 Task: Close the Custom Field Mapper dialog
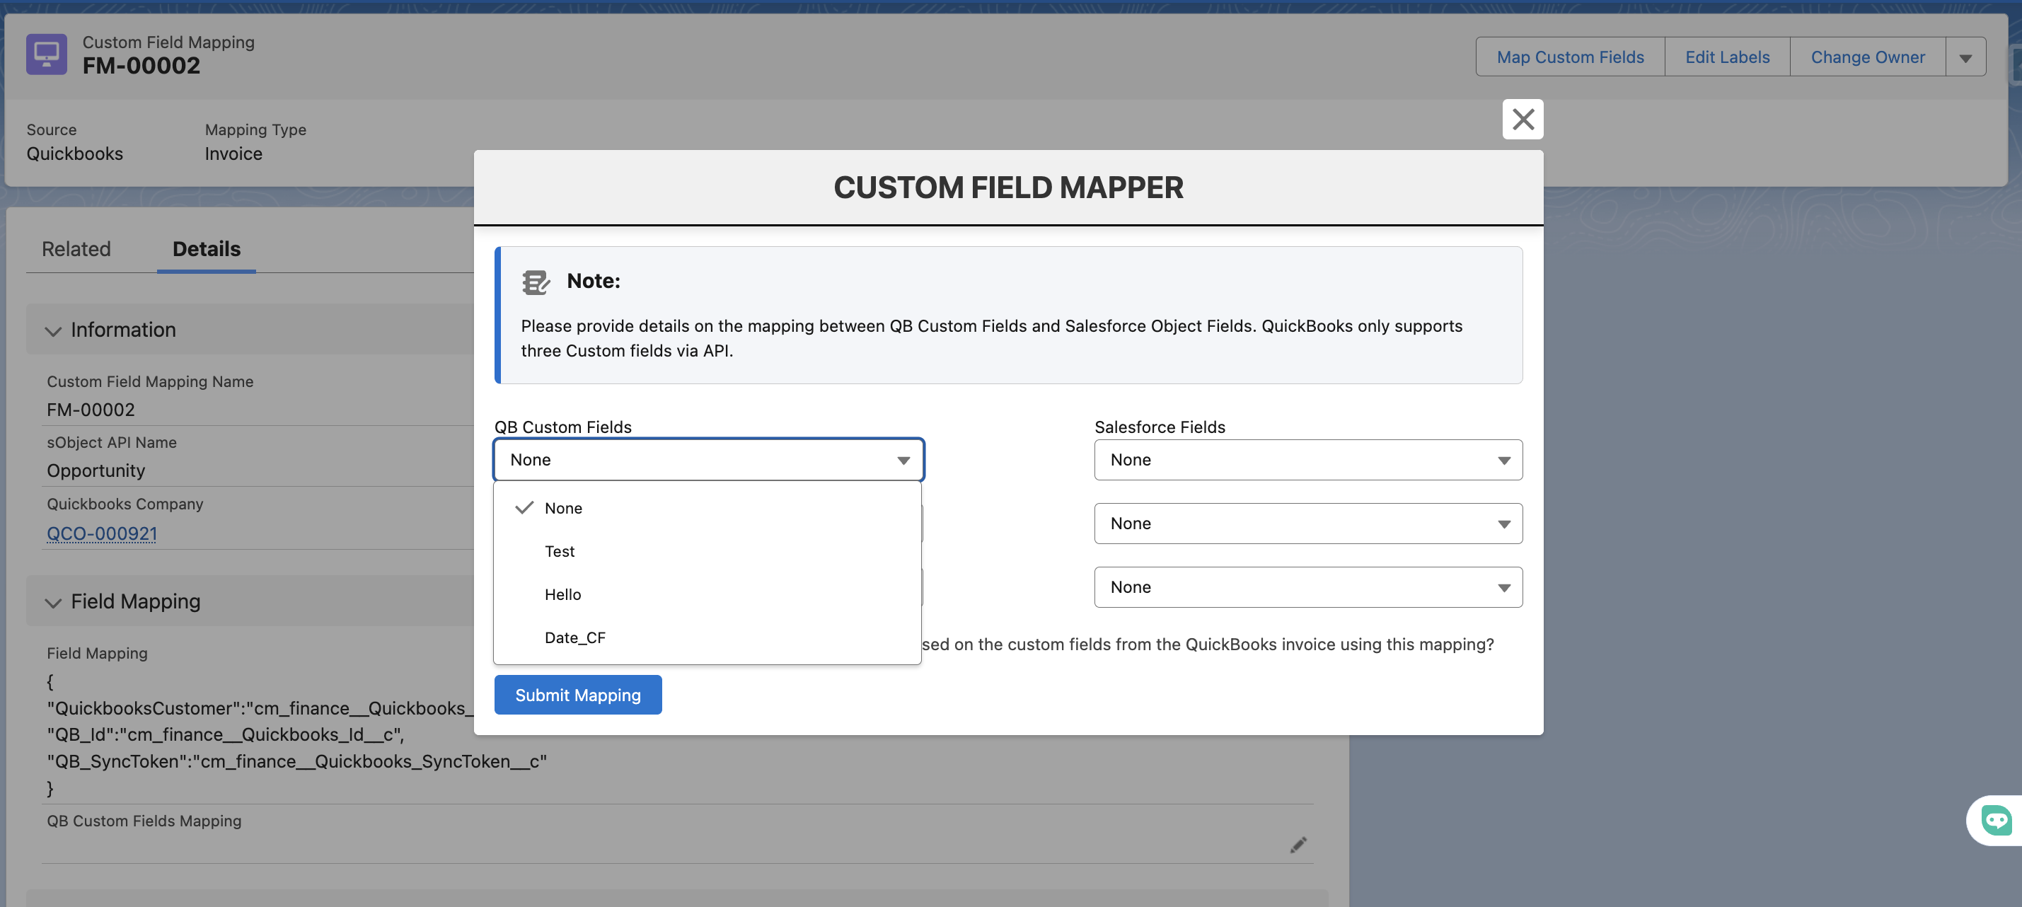1523,120
